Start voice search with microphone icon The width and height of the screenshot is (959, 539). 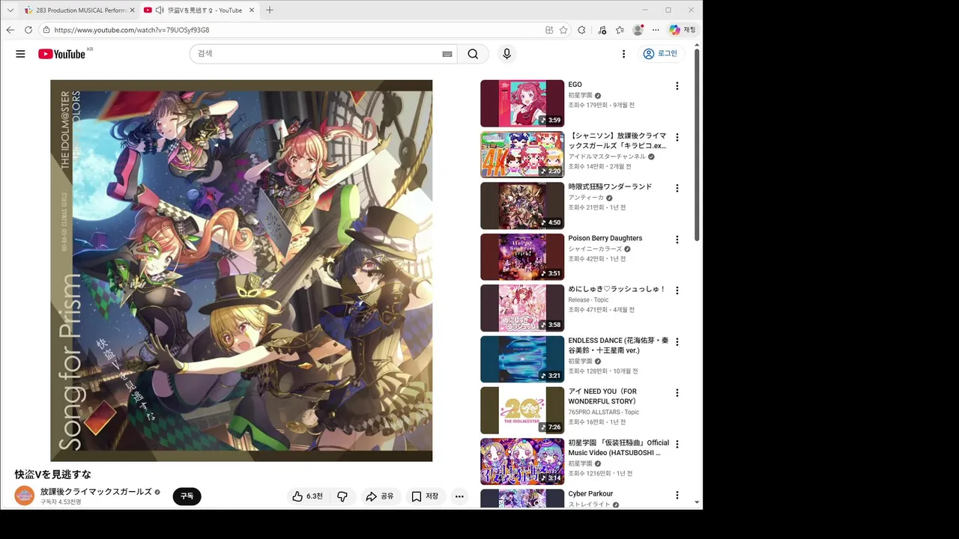(x=506, y=54)
